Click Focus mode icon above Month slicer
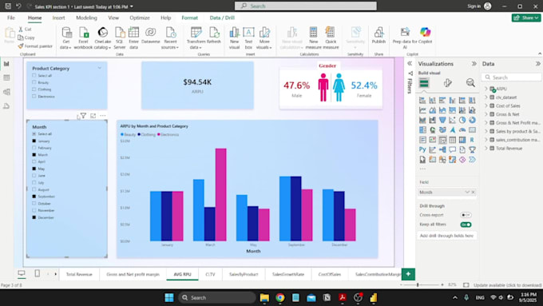The image size is (543, 306). (93, 116)
